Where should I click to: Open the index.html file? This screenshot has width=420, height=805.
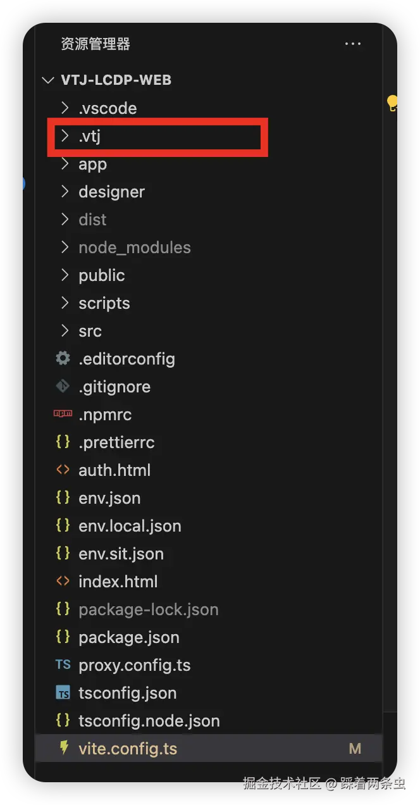[x=118, y=582]
